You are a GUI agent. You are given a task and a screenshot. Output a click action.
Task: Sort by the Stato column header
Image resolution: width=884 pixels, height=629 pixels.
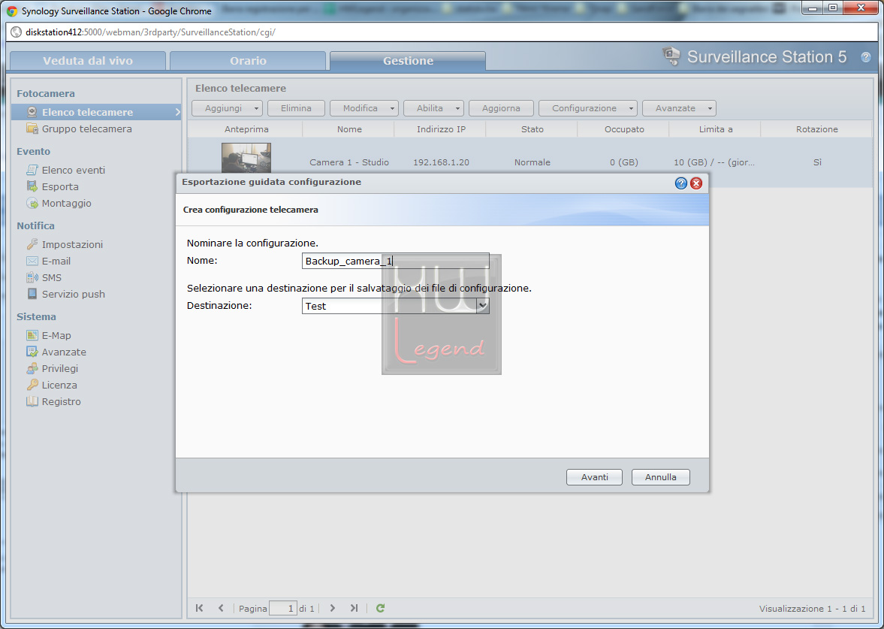533,129
